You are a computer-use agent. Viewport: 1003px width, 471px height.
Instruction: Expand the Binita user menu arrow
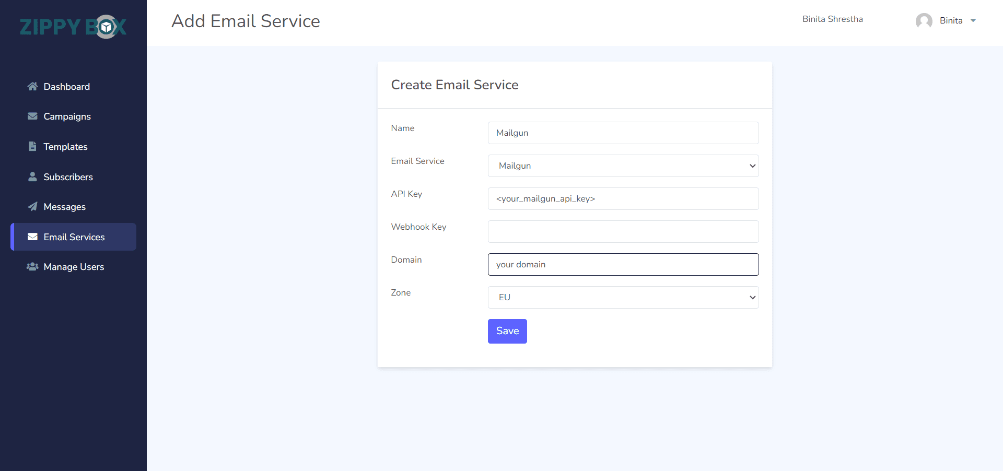[973, 21]
